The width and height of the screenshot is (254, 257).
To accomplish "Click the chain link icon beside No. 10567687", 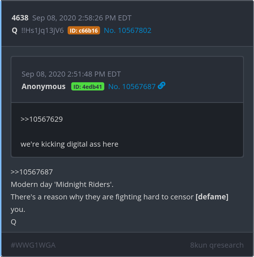I will [161, 86].
